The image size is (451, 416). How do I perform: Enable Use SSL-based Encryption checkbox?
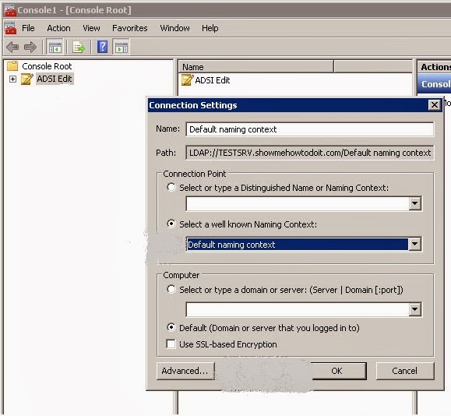click(x=171, y=344)
